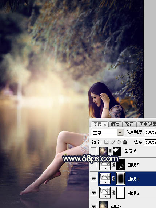Hide the 曲线 2 layer

94,193
